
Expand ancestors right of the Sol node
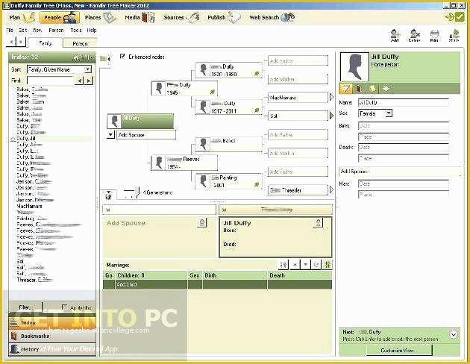click(331, 116)
